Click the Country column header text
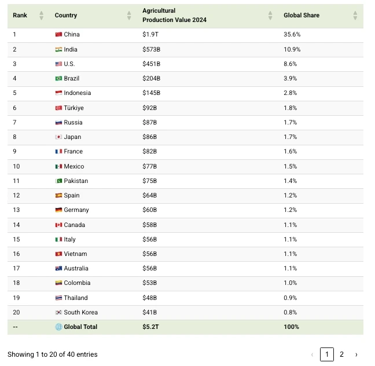375x366 pixels. pos(66,15)
